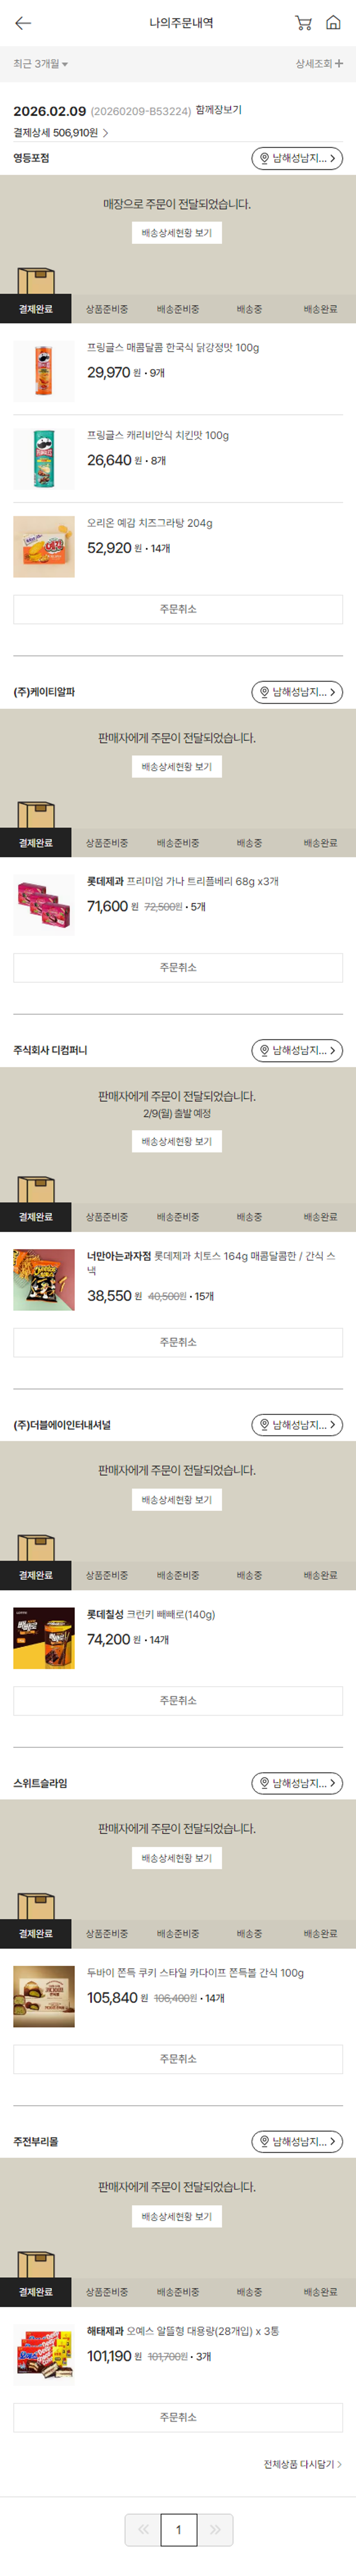Viewport: 356px width, 2576px height.
Task: Cancel the 영등포점 order with 주문취소
Action: coord(178,609)
